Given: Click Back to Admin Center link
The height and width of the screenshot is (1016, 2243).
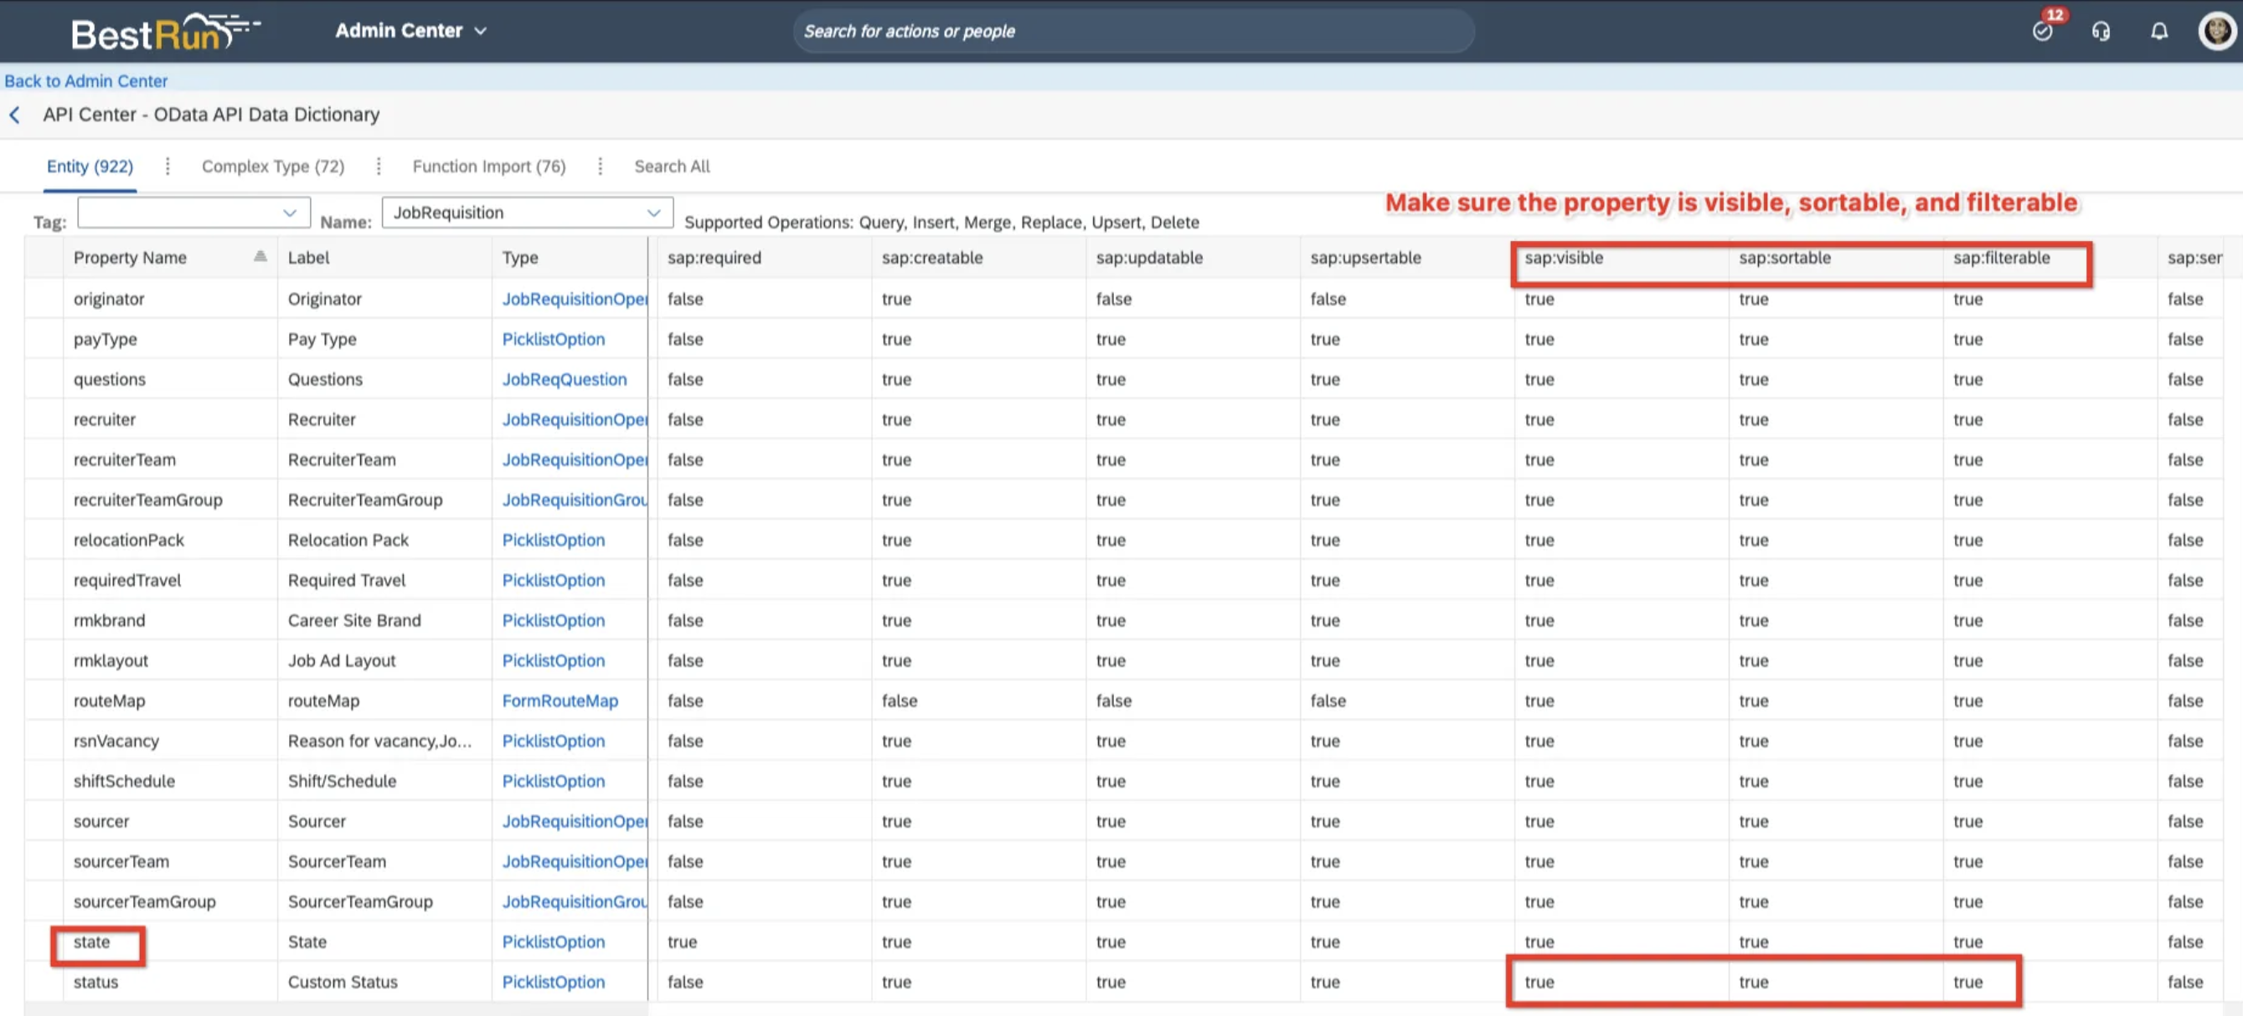Looking at the screenshot, I should (x=85, y=81).
